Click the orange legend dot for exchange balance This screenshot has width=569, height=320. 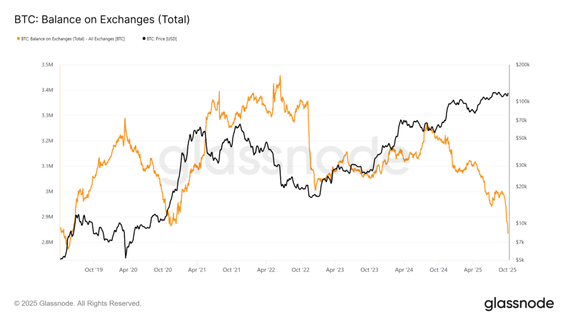coord(19,39)
